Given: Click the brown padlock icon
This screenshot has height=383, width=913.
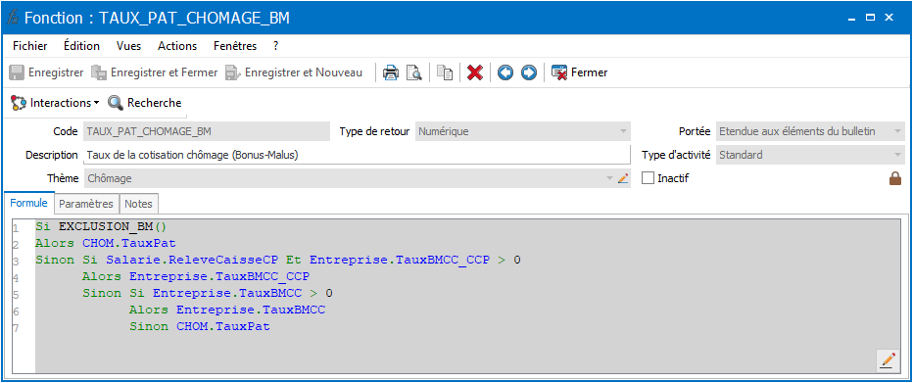Looking at the screenshot, I should [895, 178].
